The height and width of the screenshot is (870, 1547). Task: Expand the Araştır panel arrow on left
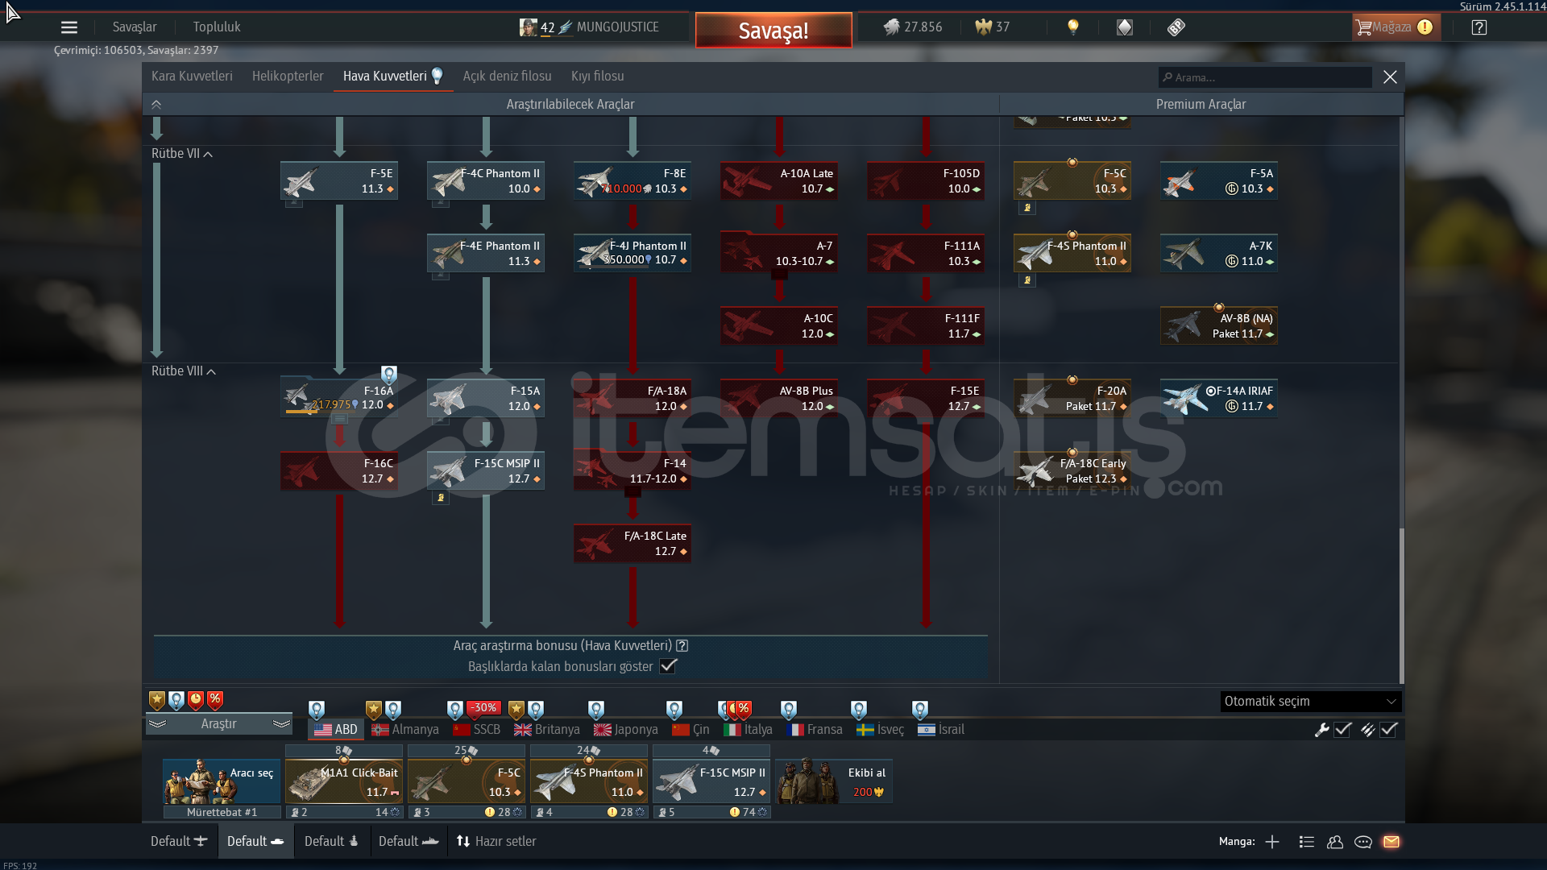pyautogui.click(x=157, y=724)
